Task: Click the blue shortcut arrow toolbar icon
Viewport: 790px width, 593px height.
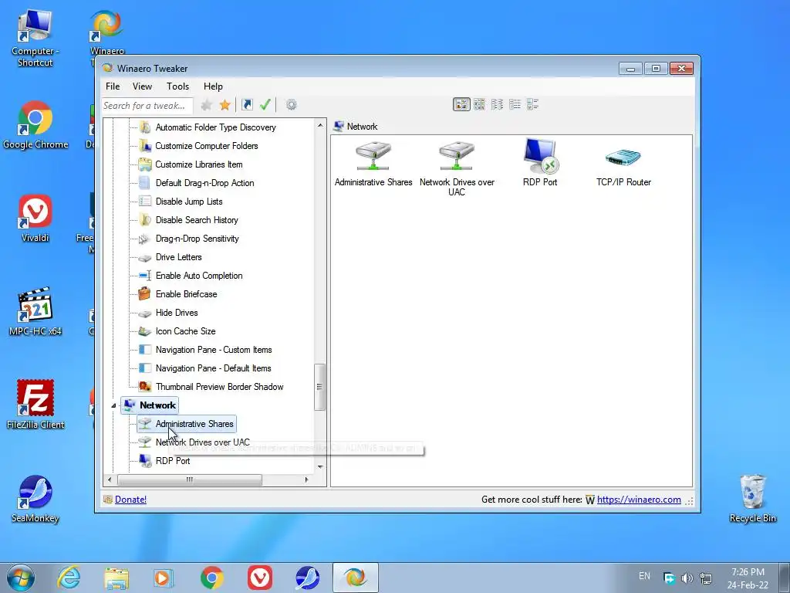Action: tap(247, 105)
